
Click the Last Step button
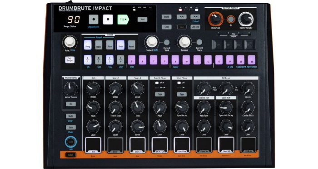coord(195,27)
